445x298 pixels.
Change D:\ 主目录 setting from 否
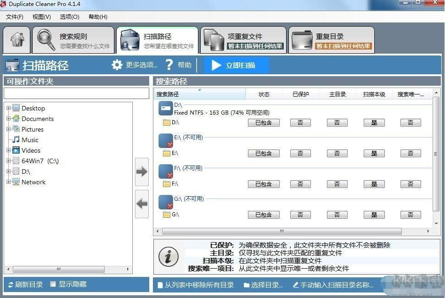click(x=337, y=122)
